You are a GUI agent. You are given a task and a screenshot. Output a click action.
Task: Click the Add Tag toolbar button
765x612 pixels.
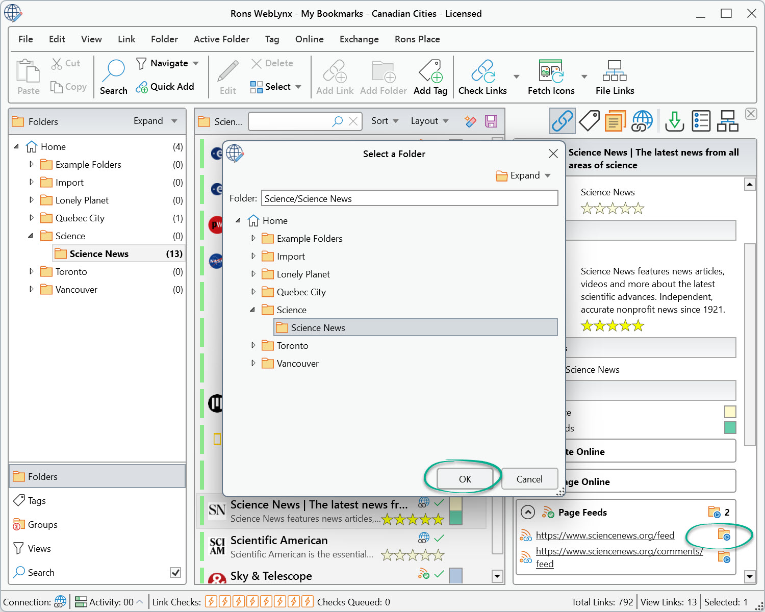[x=430, y=77]
